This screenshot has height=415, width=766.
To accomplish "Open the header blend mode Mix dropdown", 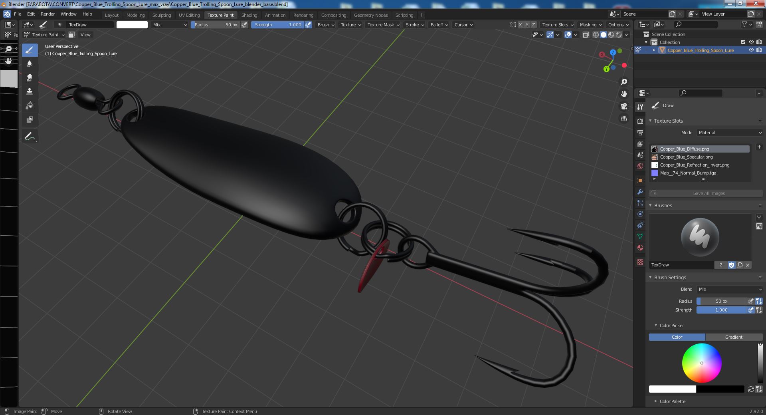I will 170,25.
